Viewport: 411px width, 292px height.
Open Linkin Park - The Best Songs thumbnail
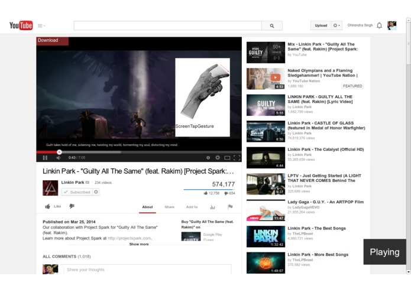[x=266, y=236]
